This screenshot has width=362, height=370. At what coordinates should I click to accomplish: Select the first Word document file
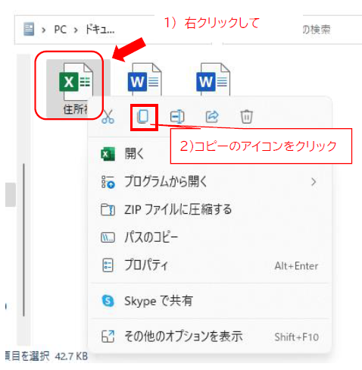145,80
